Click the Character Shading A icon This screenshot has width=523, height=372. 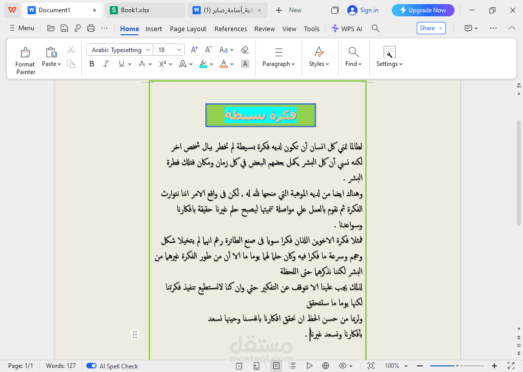[x=245, y=64]
